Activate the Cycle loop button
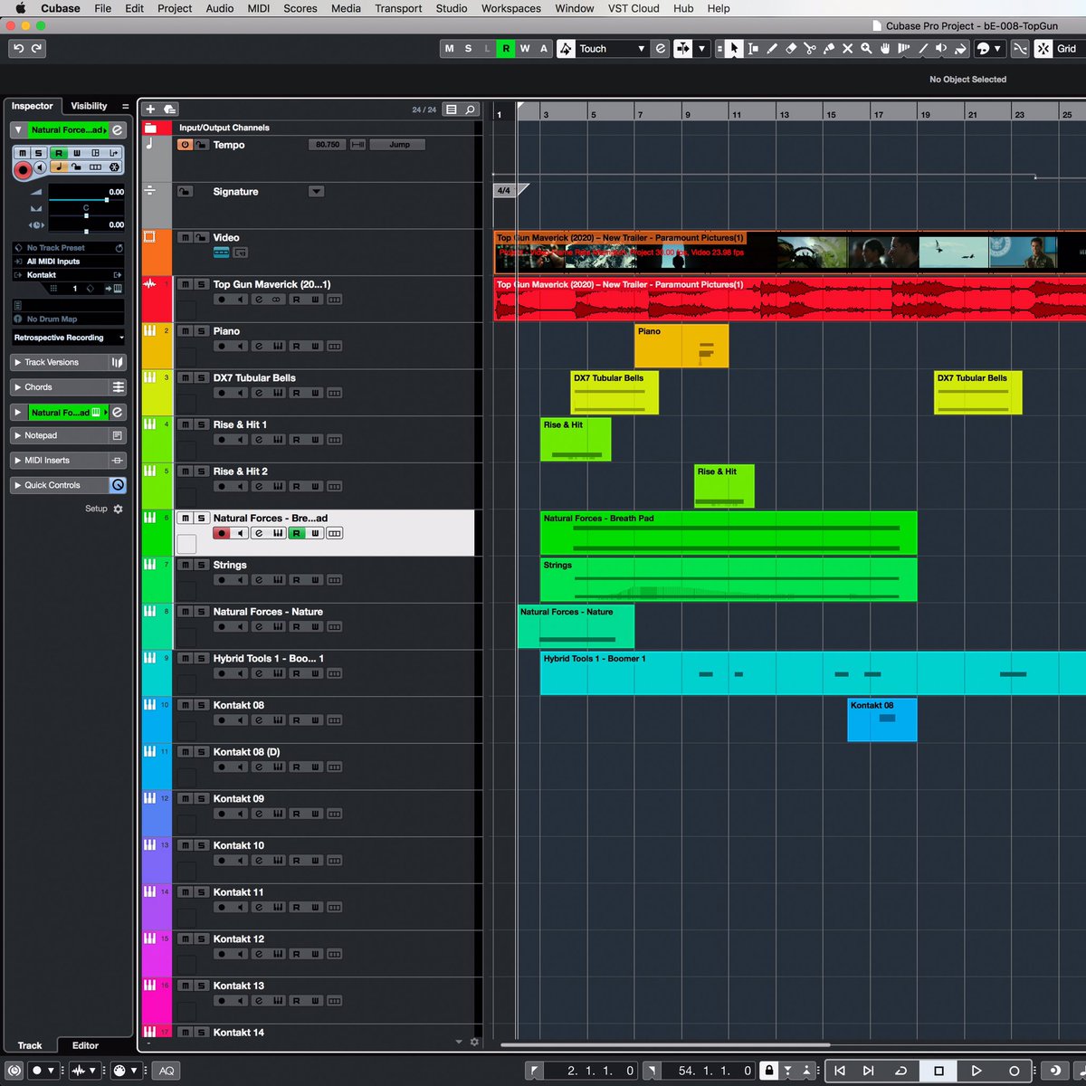 [901, 1071]
